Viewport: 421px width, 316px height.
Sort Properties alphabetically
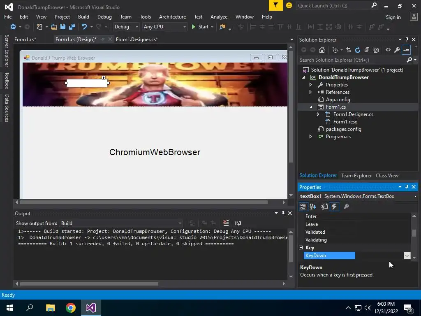(x=313, y=207)
